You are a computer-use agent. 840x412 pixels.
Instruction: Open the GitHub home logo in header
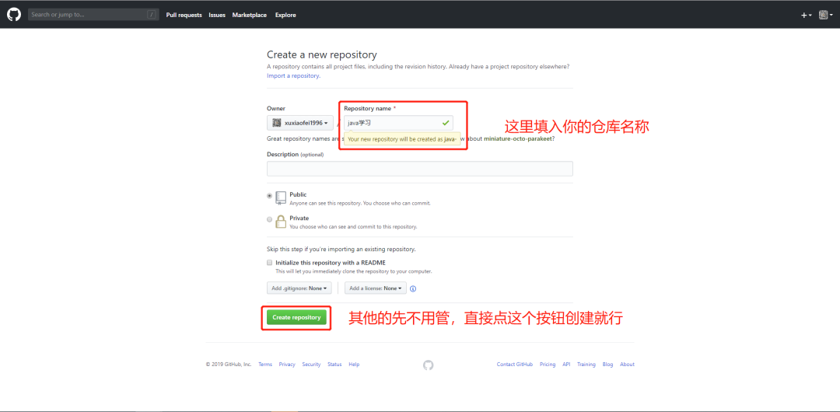[x=14, y=15]
